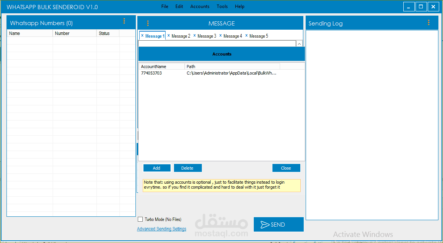Image resolution: width=443 pixels, height=243 pixels.
Task: Switch to the Message 1 tab
Action: click(x=155, y=36)
